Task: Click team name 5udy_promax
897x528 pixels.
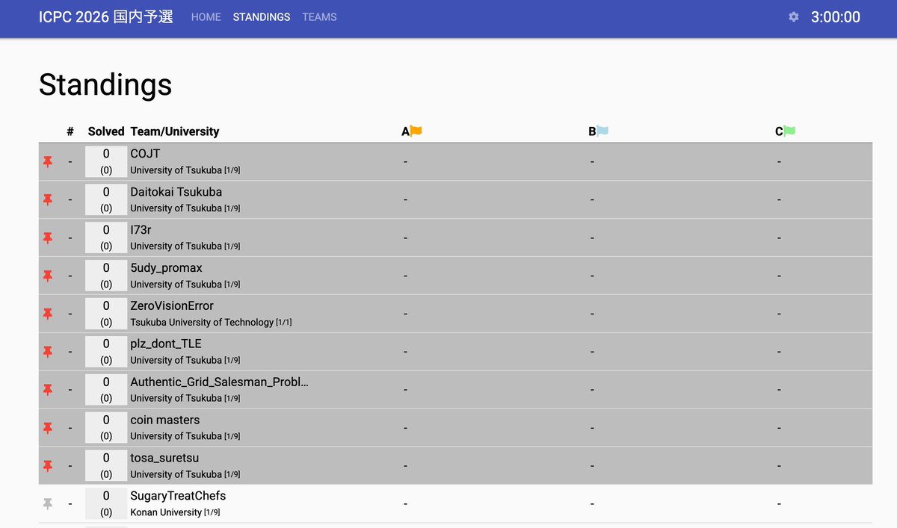Action: (167, 268)
